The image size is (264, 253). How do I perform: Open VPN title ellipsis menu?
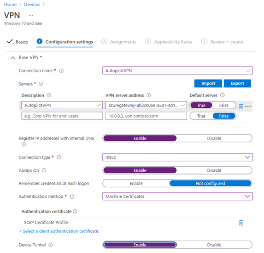(31, 15)
